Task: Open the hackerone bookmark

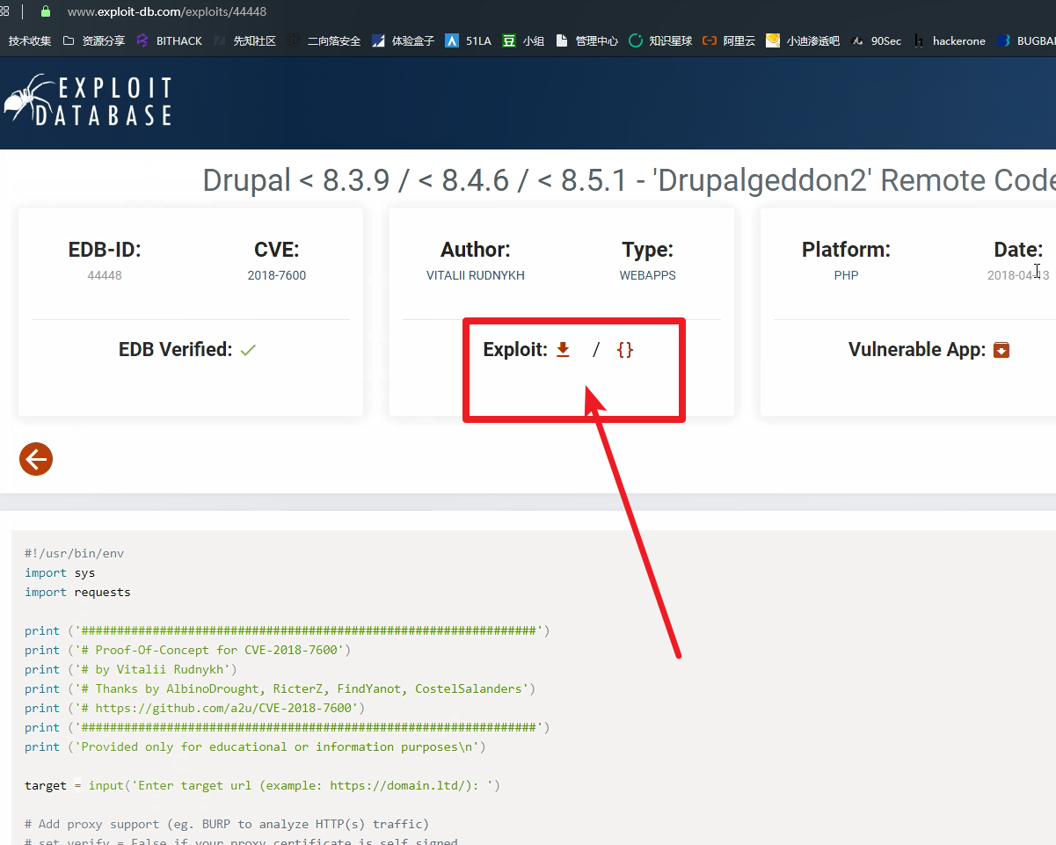Action: (x=949, y=40)
